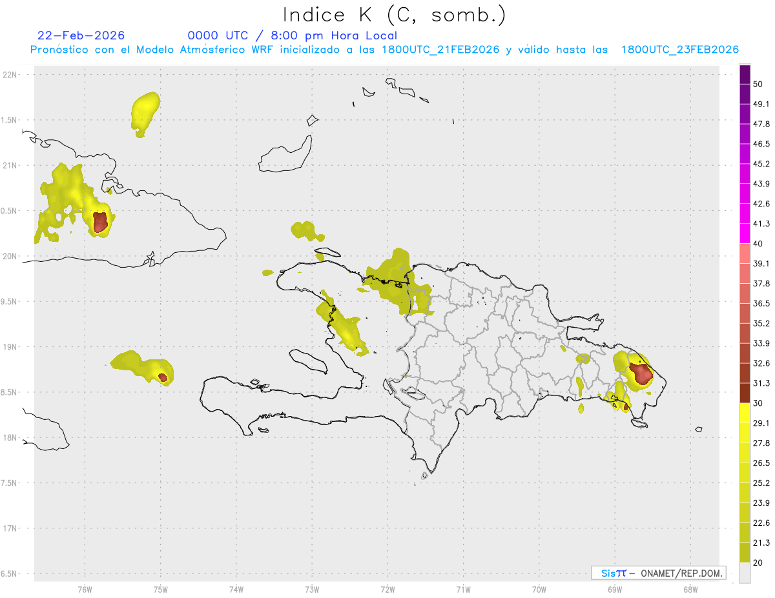Click the color scale value "47.8"

(761, 124)
